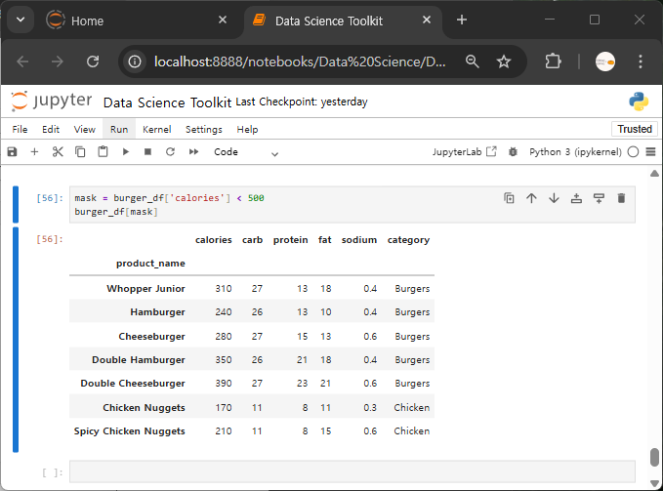Insert a cell above the current cell

[576, 198]
